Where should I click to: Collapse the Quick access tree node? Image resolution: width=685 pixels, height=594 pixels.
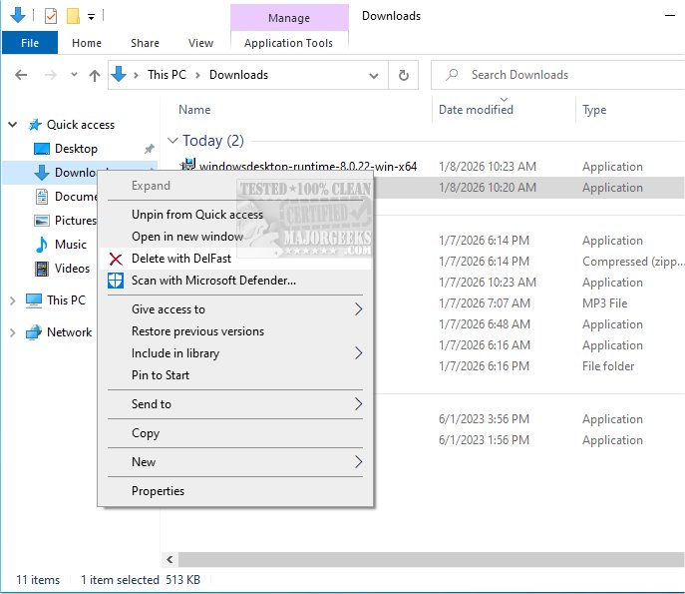[13, 125]
